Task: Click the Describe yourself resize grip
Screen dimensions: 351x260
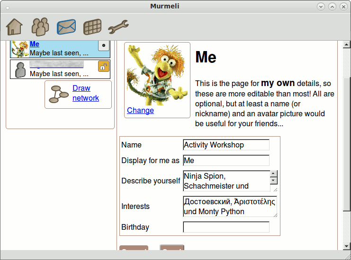Action: pos(275,190)
